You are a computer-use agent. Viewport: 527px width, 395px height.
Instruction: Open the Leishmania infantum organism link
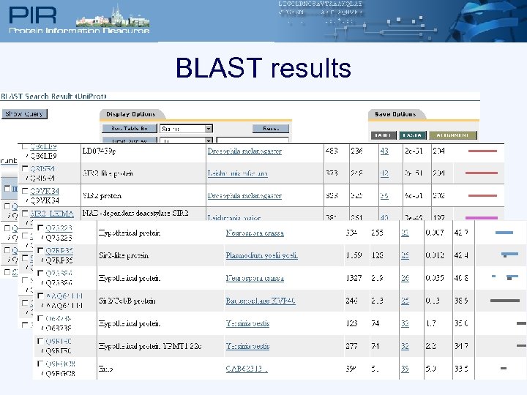[237, 173]
